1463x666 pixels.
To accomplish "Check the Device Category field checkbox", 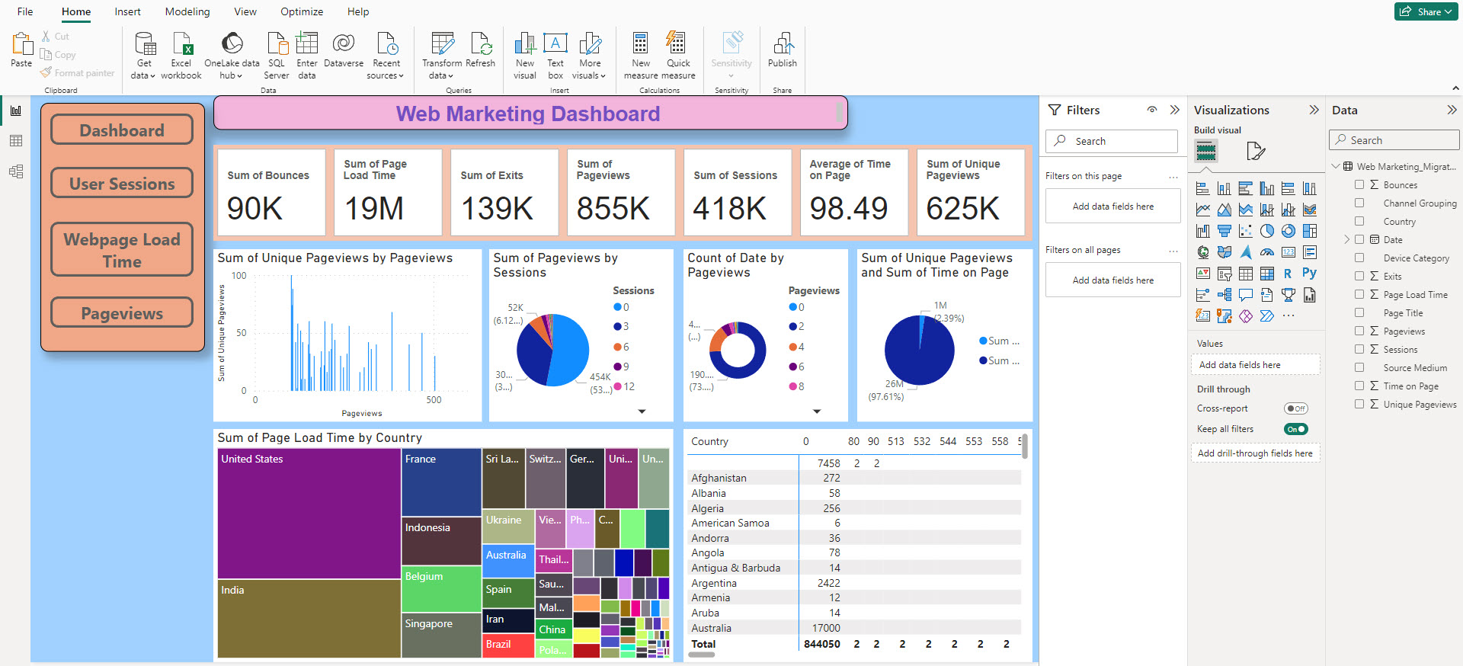I will (x=1359, y=258).
